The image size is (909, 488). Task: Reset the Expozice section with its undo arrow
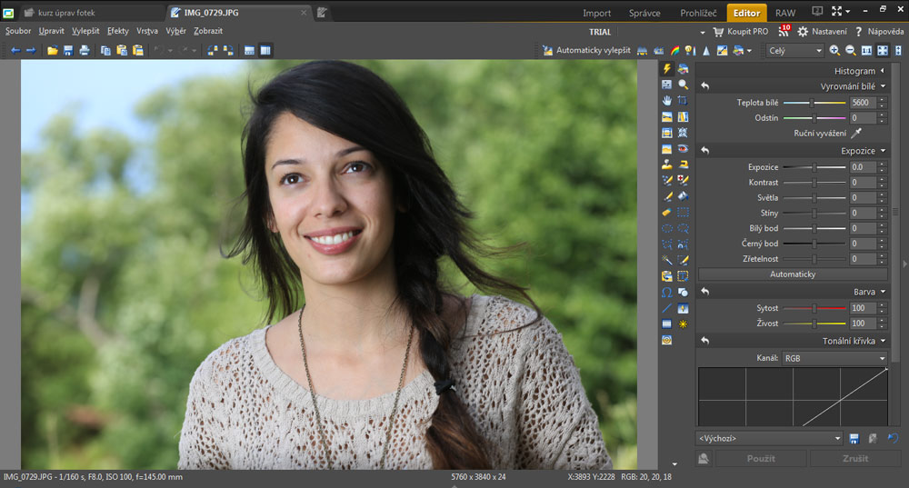(x=705, y=150)
